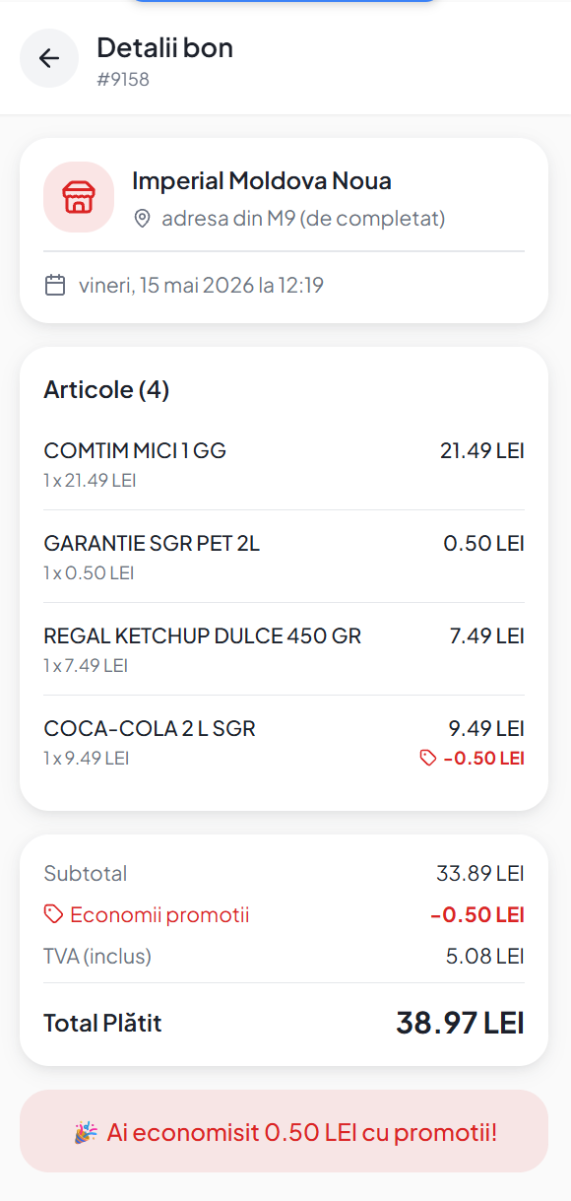Click the address text adresa din M9

303,219
